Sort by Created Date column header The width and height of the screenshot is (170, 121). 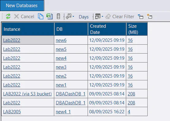pos(107,29)
